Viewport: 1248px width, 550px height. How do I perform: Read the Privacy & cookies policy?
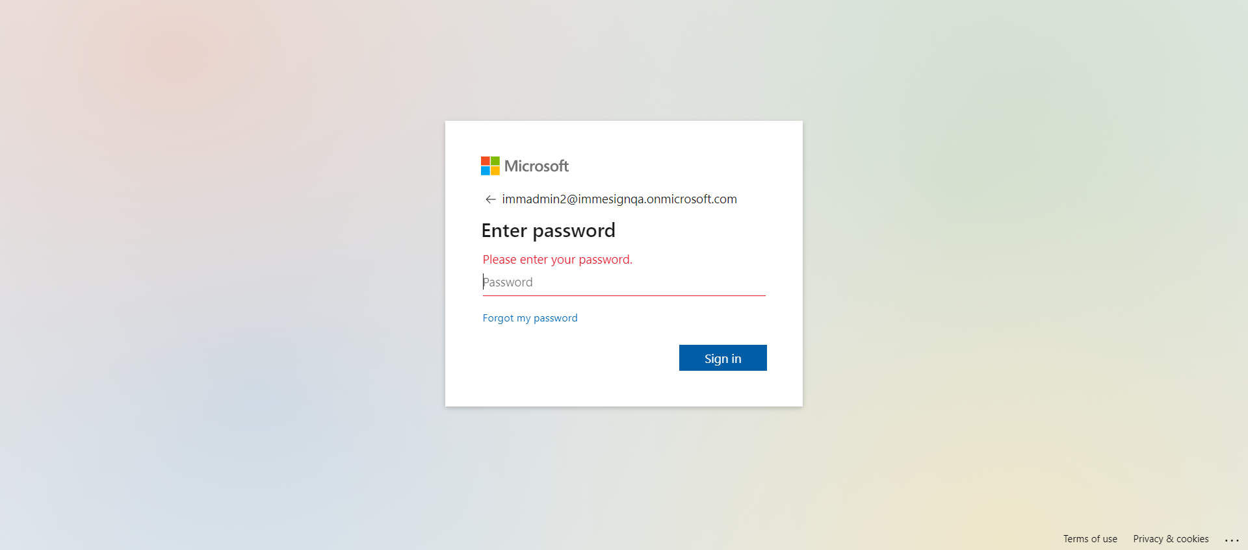tap(1171, 539)
